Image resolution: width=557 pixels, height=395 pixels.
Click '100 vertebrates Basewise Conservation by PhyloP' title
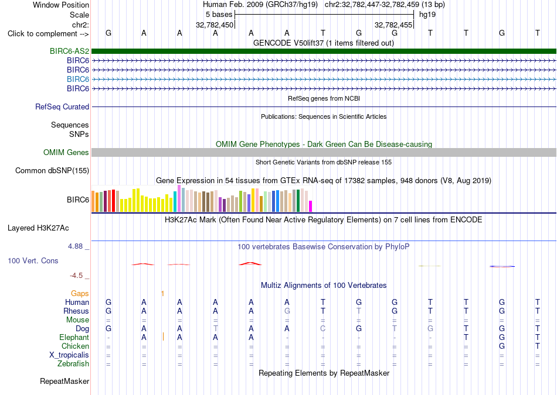tap(324, 247)
